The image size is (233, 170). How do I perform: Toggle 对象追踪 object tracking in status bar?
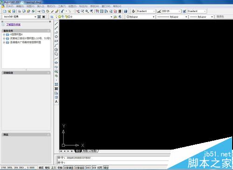click(80, 168)
